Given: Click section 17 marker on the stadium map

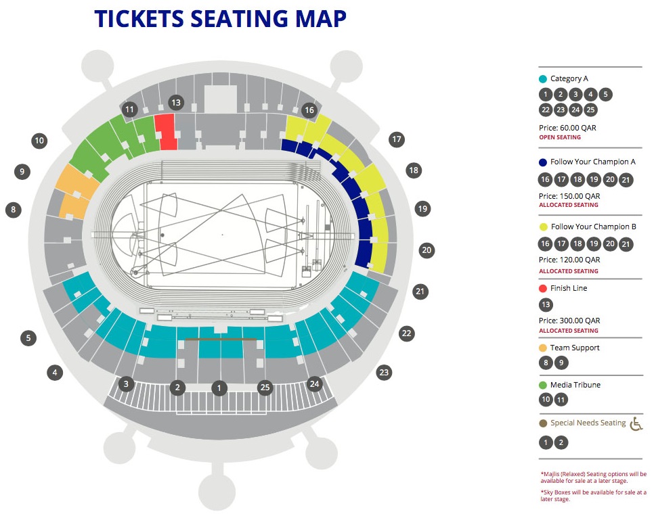Looking at the screenshot, I should (397, 140).
